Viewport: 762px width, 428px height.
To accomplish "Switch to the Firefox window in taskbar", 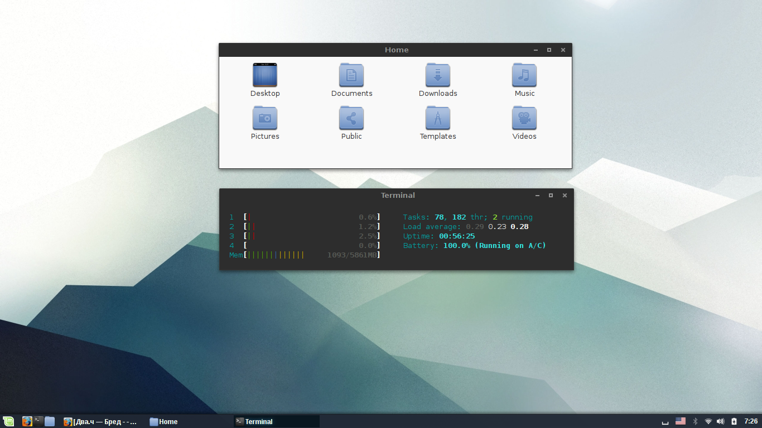I will (100, 422).
